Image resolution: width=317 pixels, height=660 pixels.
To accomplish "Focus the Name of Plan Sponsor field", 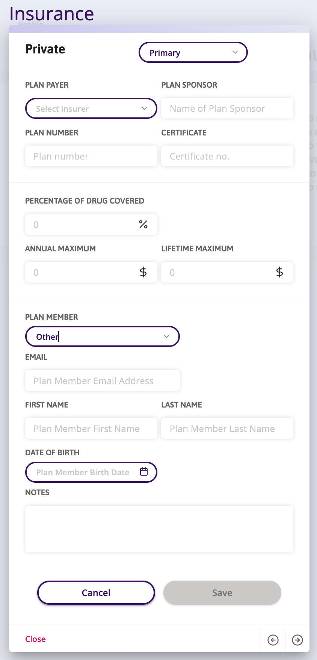I will click(x=227, y=109).
